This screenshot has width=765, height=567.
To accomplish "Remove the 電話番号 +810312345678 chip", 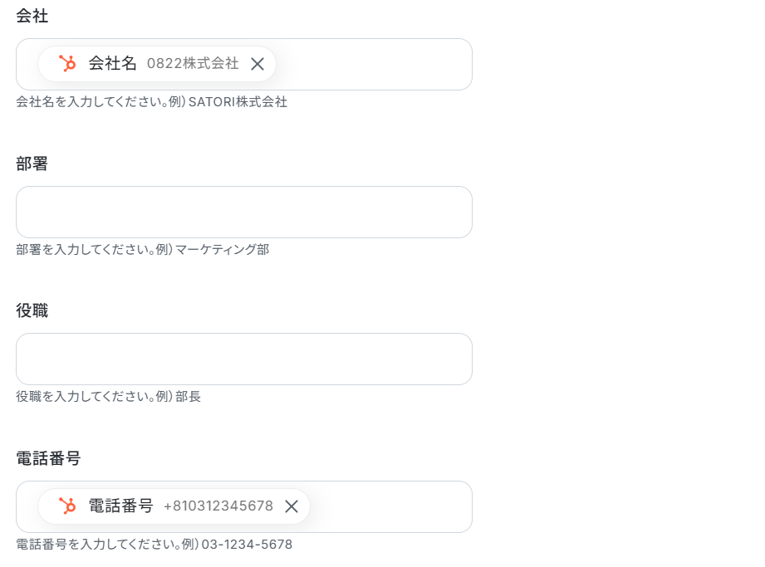I will (x=292, y=506).
